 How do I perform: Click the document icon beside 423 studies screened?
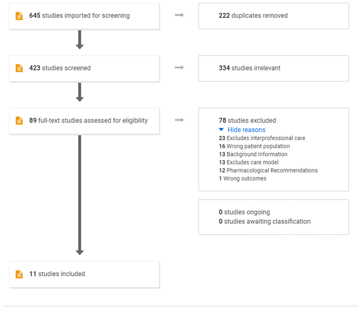click(x=19, y=68)
